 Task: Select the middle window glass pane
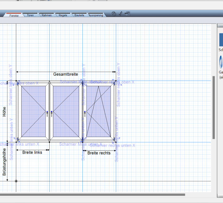(x=66, y=111)
